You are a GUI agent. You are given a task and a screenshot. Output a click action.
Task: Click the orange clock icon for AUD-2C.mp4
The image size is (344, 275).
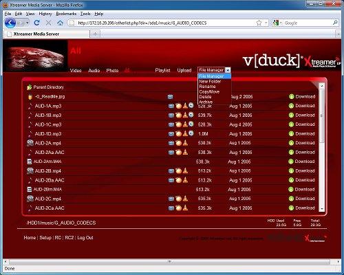[x=178, y=199]
